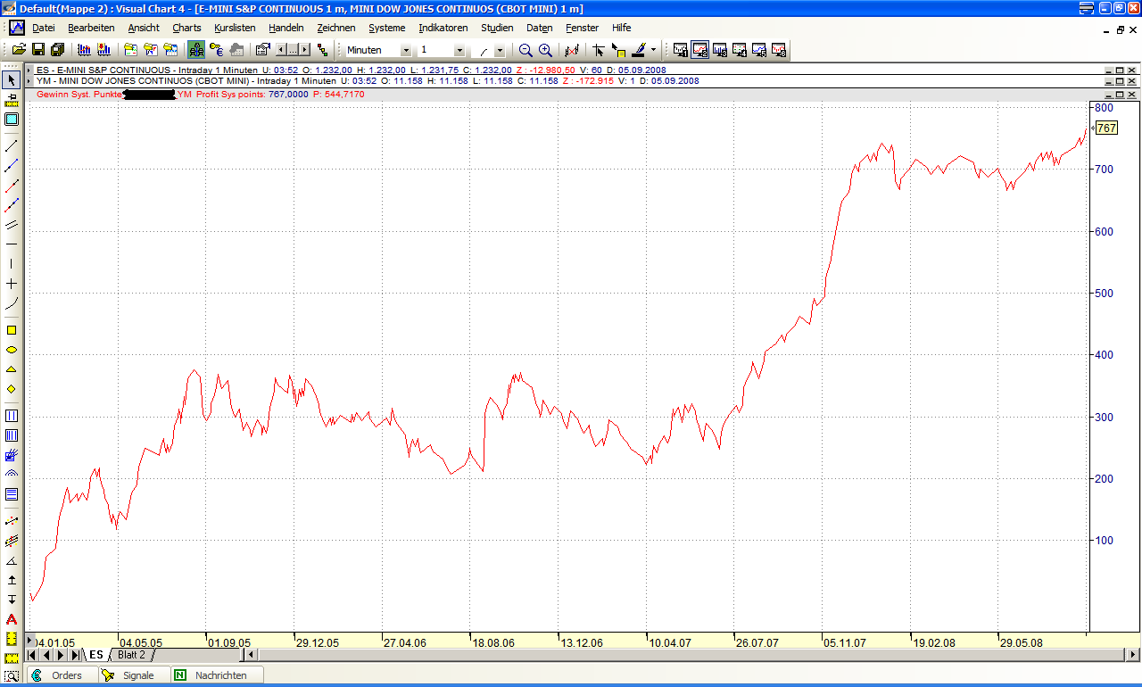
Task: Click the expander arrow beside date 04.01.05
Action: [30, 641]
